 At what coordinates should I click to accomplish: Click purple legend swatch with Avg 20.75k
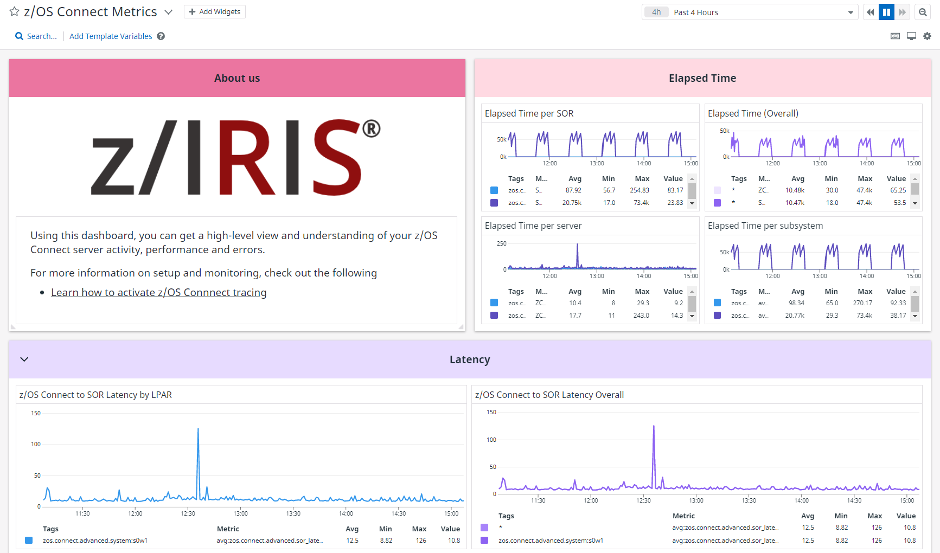coord(494,203)
